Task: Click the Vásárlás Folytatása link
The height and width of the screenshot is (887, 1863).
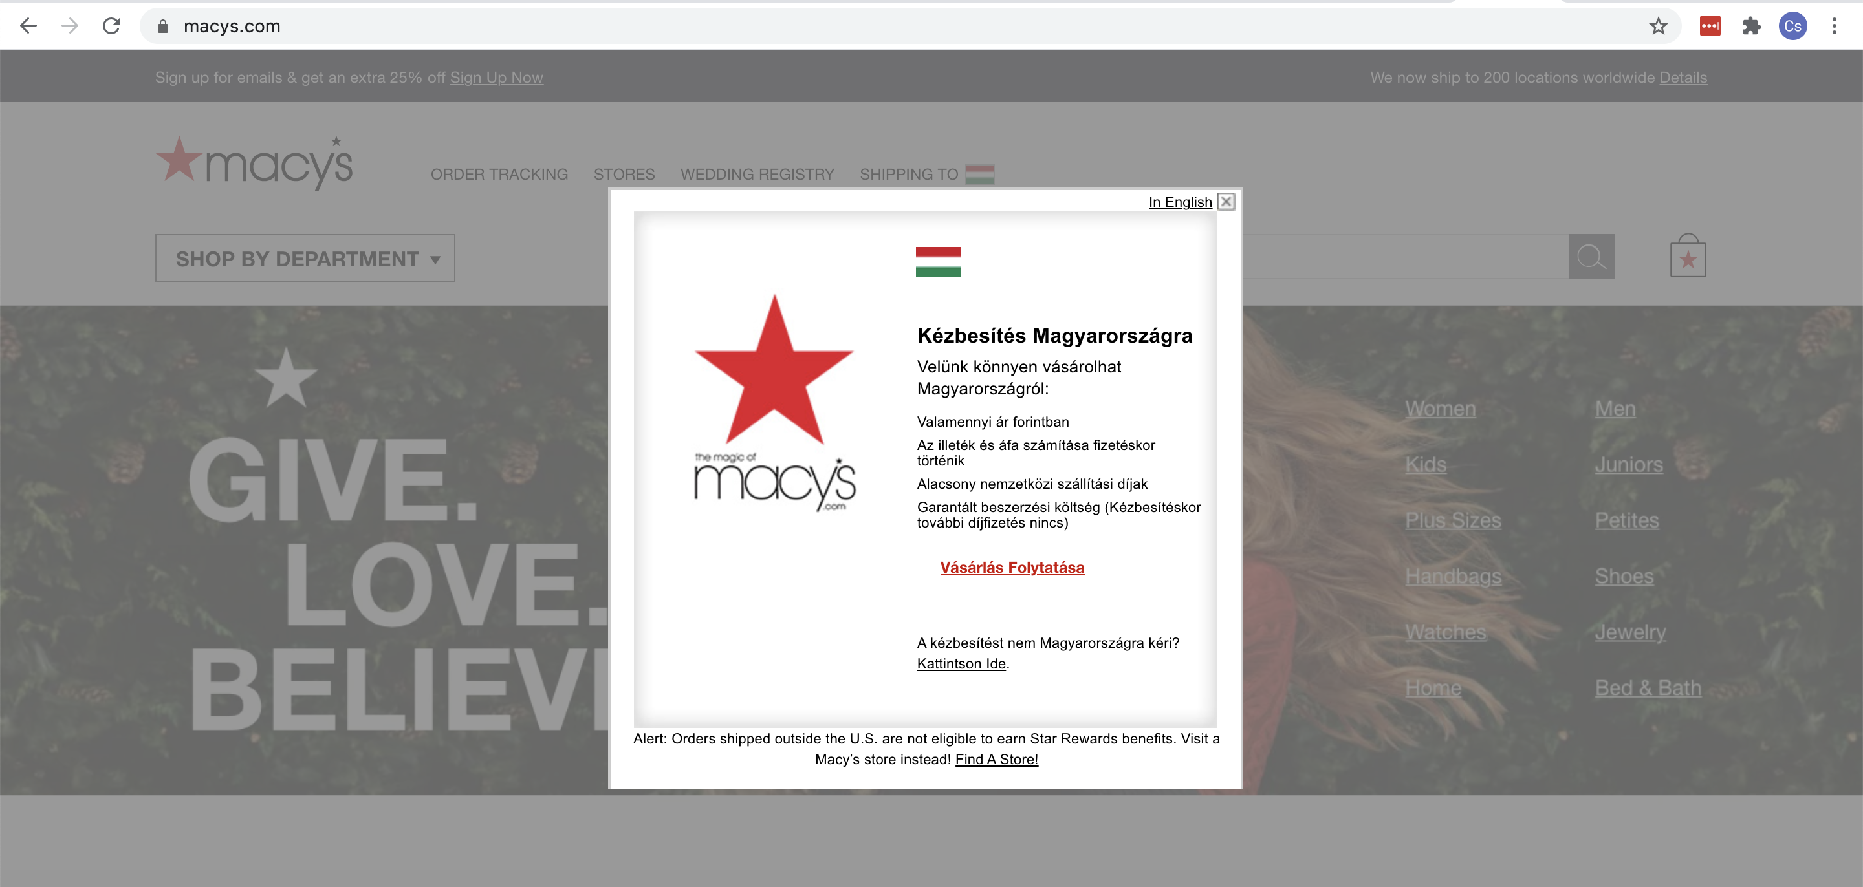Action: tap(1012, 568)
